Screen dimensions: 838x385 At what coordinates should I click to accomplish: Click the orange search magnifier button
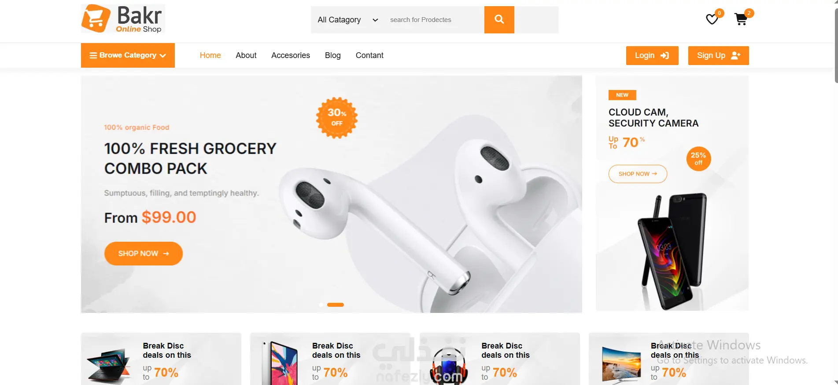(499, 20)
